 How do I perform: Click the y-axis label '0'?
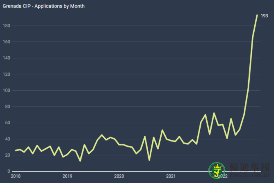click(x=9, y=171)
